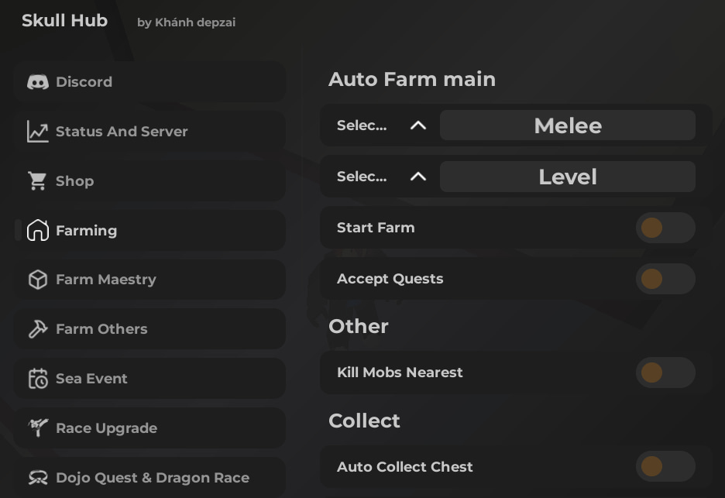Click the Auto Collect Chest label
Image resolution: width=725 pixels, height=498 pixels.
pos(405,466)
